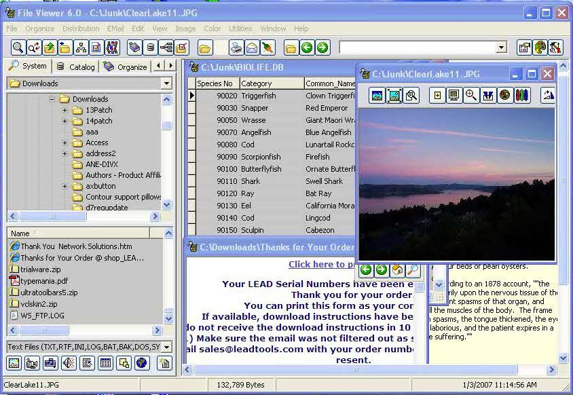Click the fit-to-window image icon
573x395 pixels.
tap(394, 96)
